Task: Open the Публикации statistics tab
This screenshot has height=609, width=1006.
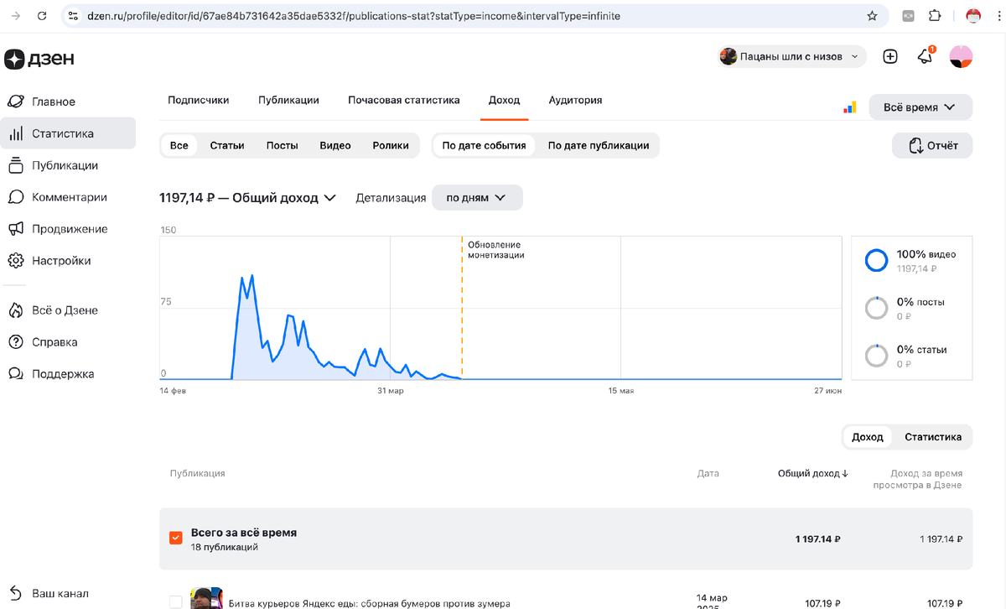Action: pos(288,100)
